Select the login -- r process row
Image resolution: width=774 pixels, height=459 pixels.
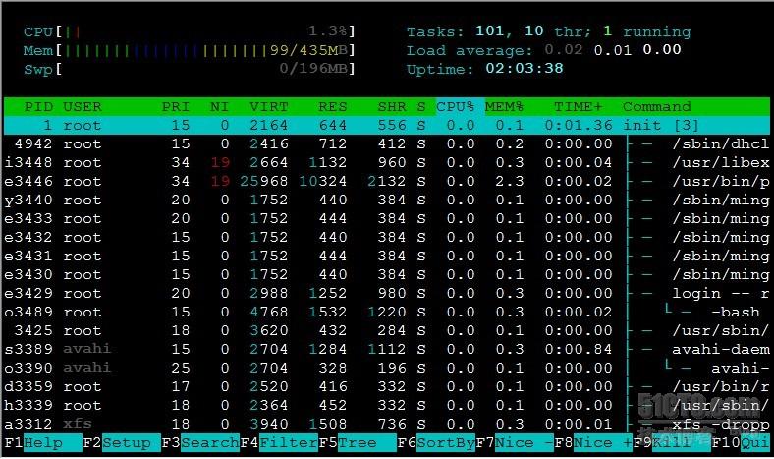[x=386, y=294]
